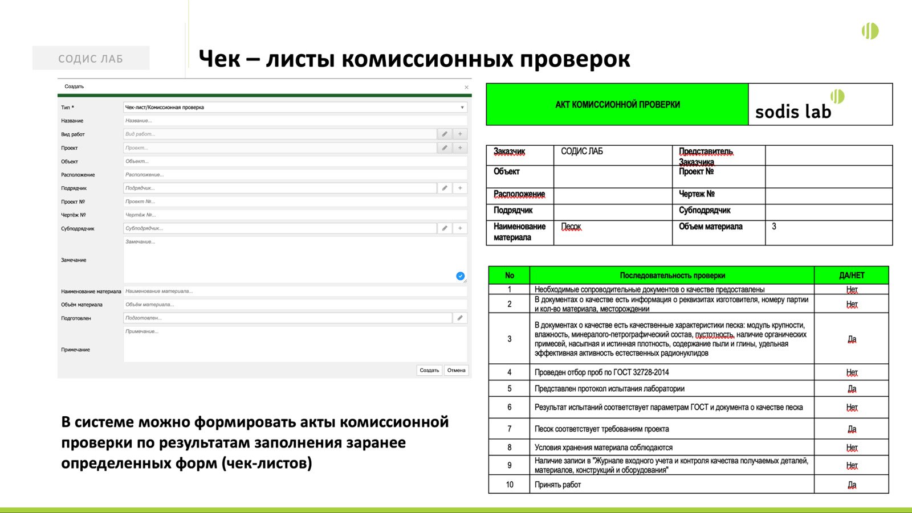Click the green logo in slide corner
The height and width of the screenshot is (513, 912).
(870, 31)
